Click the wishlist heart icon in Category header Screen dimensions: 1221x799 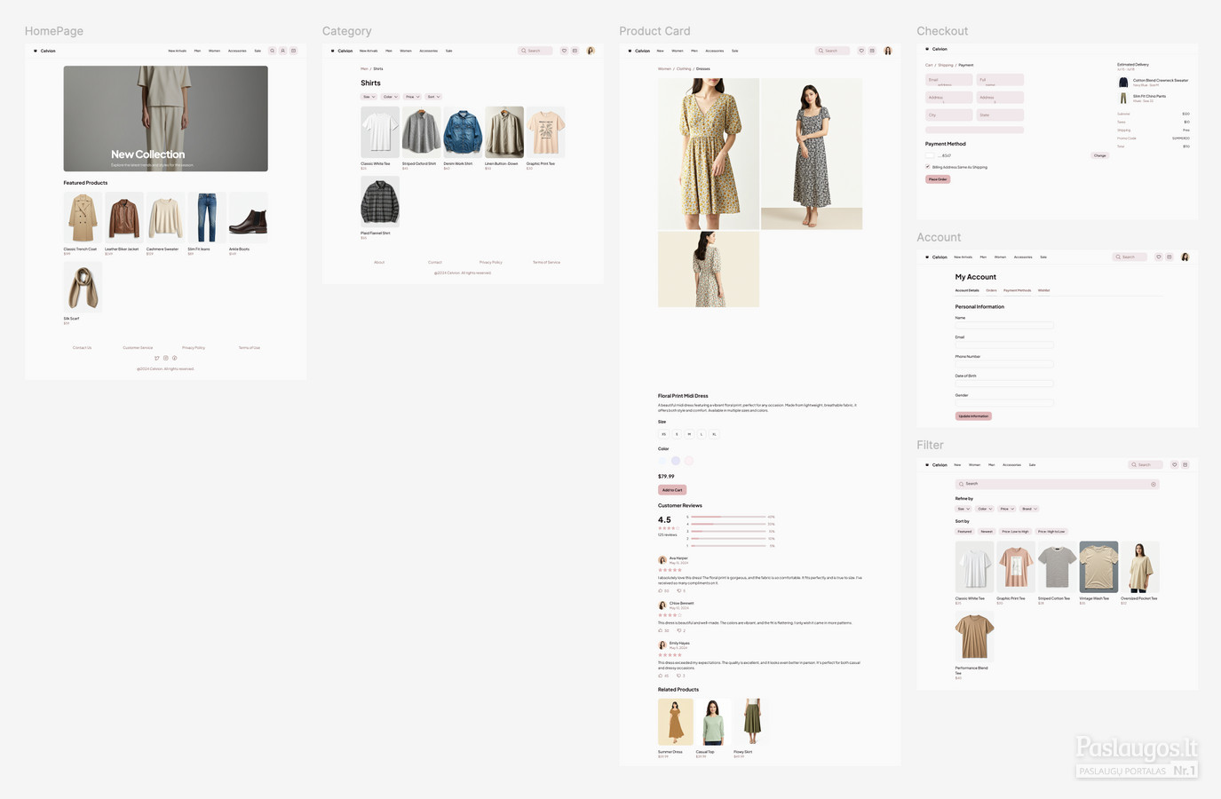[x=564, y=51]
